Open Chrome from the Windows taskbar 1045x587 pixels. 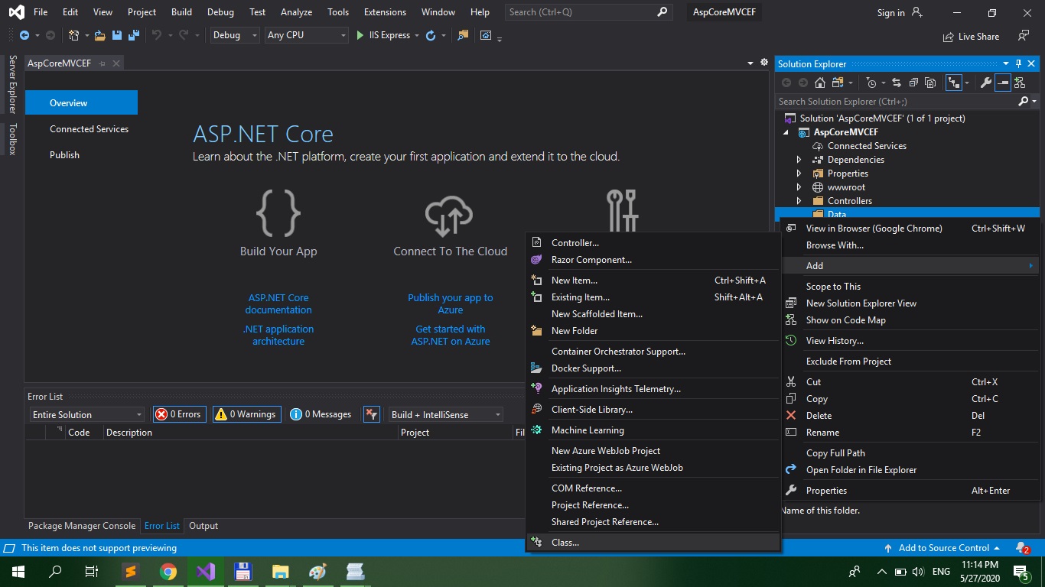pyautogui.click(x=168, y=572)
